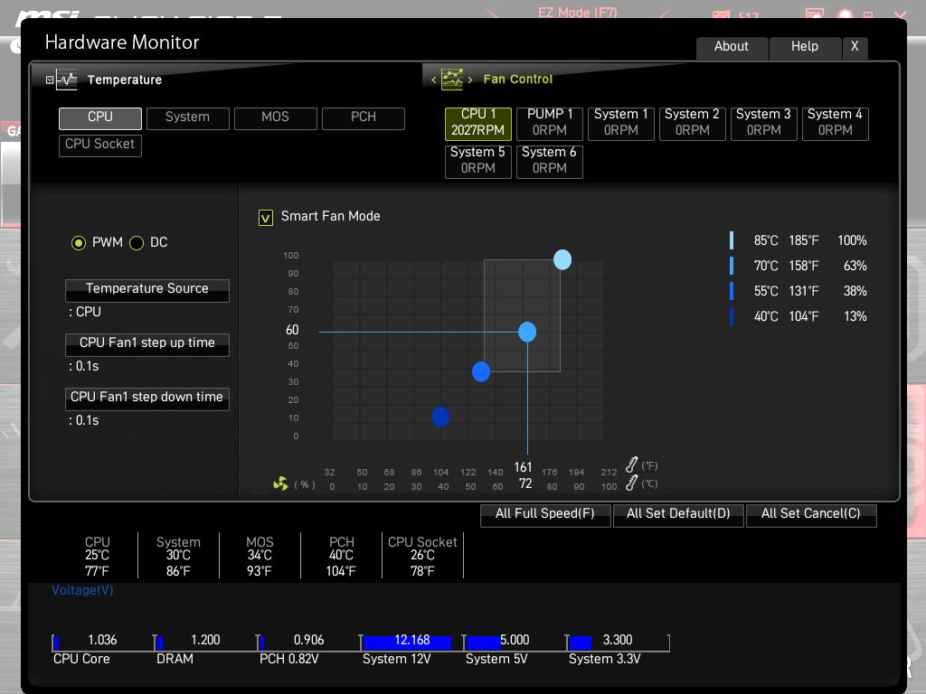926x694 pixels.
Task: Click the PCH 0.82V voltage bar
Action: [307, 642]
